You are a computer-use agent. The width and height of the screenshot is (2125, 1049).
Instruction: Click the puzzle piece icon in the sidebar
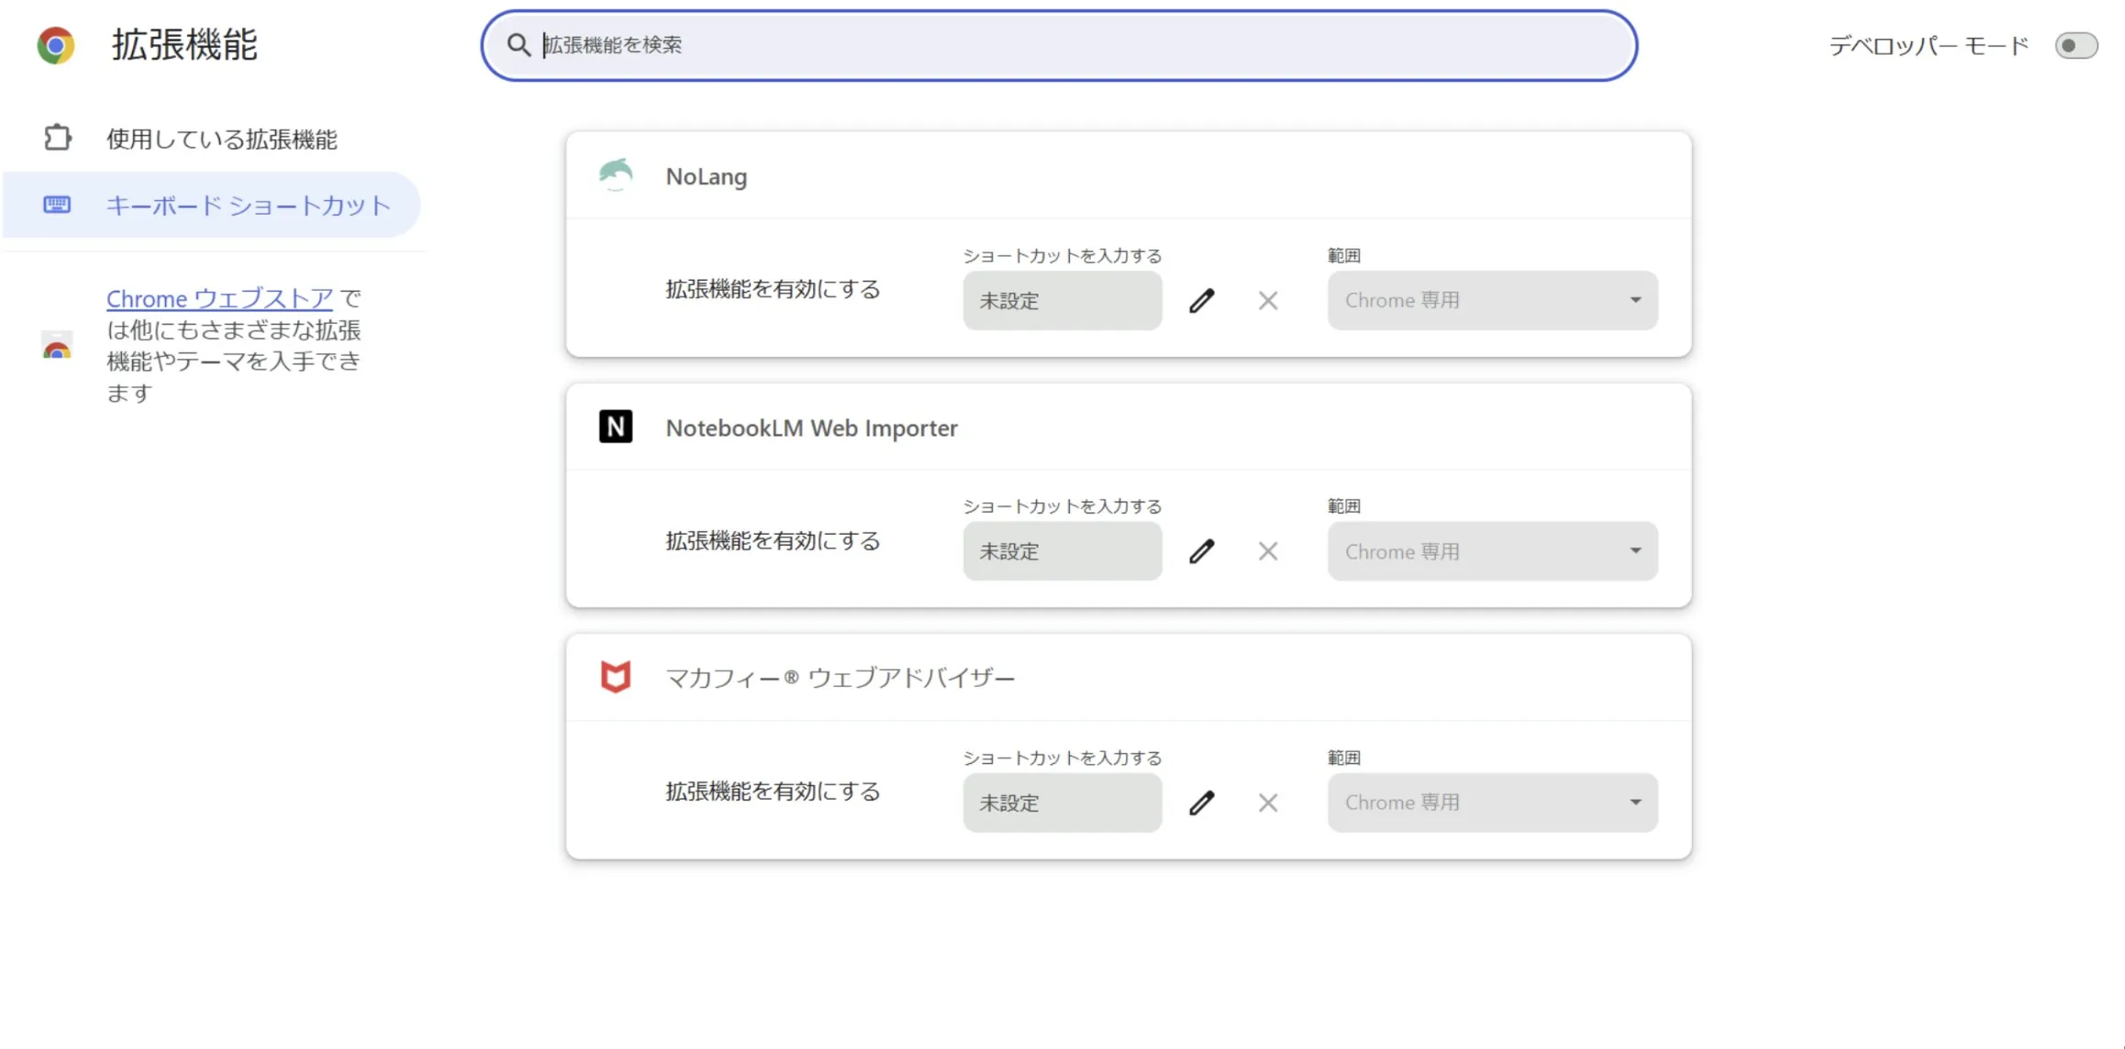point(57,138)
